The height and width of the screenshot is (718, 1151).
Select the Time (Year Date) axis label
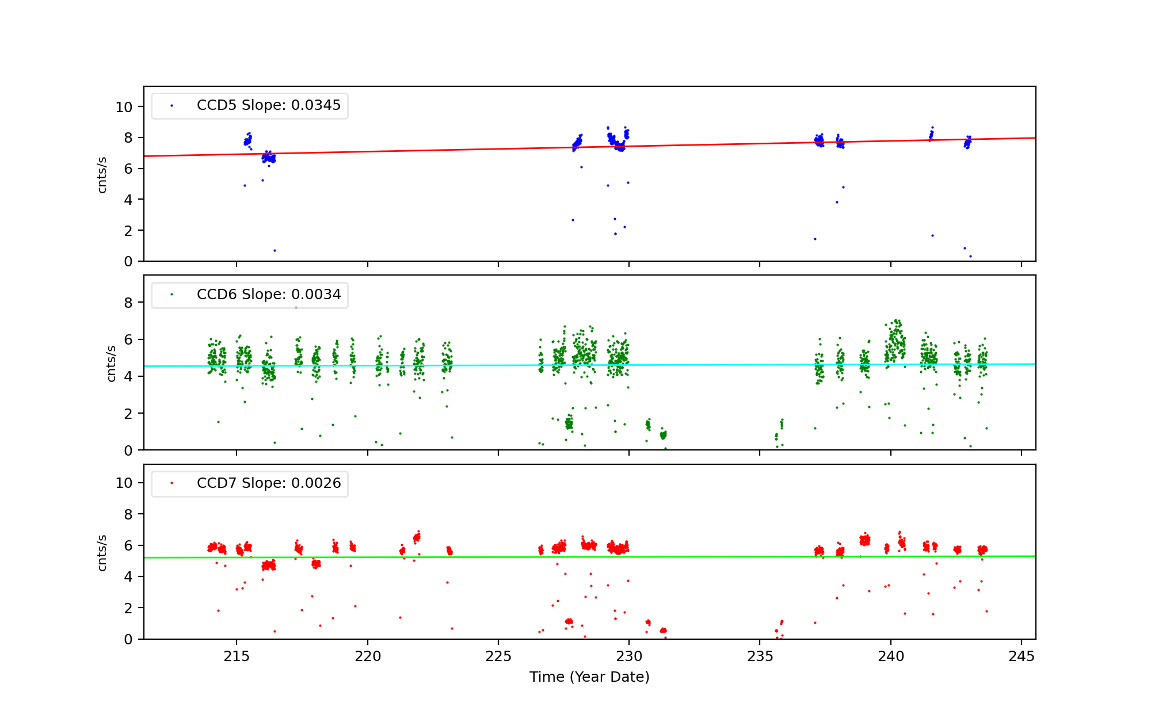coord(589,677)
